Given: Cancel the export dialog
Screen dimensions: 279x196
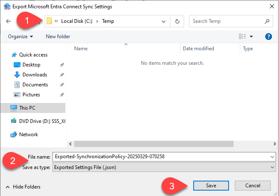Looking at the screenshot, I should point(253,186).
